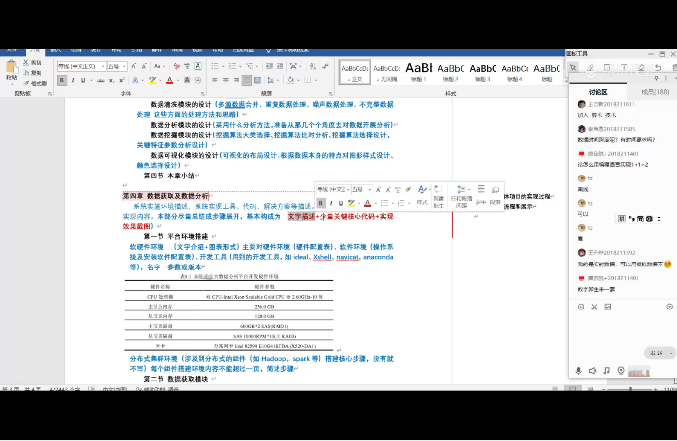The height and width of the screenshot is (441, 677).
Task: Expand the line spacing dropdown in mini toolbar
Action: pos(469,189)
